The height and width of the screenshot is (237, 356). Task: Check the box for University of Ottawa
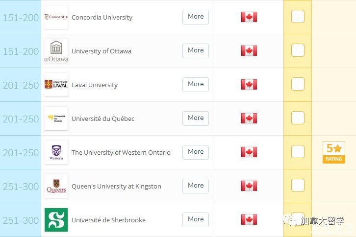298,50
